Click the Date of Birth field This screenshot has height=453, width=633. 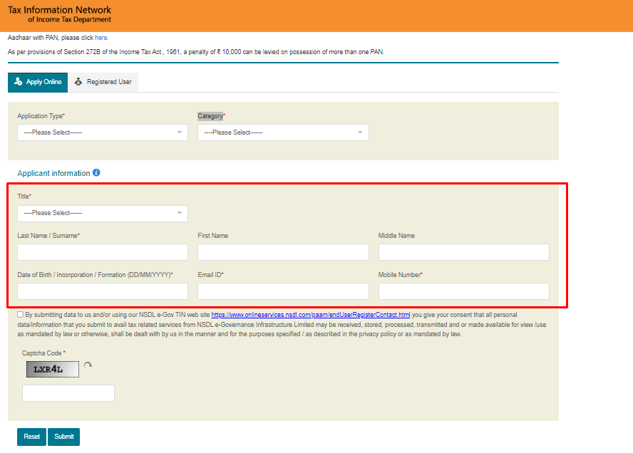pyautogui.click(x=102, y=291)
